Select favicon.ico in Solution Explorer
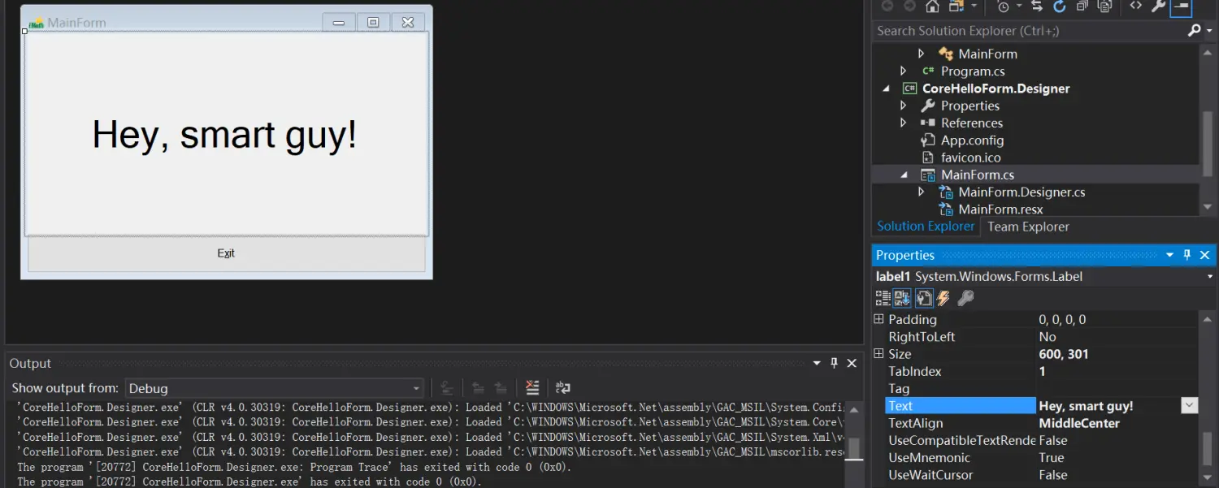 971,158
